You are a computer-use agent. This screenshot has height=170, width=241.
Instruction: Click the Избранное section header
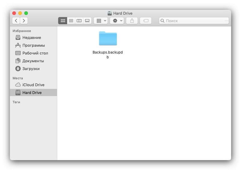tap(22, 31)
